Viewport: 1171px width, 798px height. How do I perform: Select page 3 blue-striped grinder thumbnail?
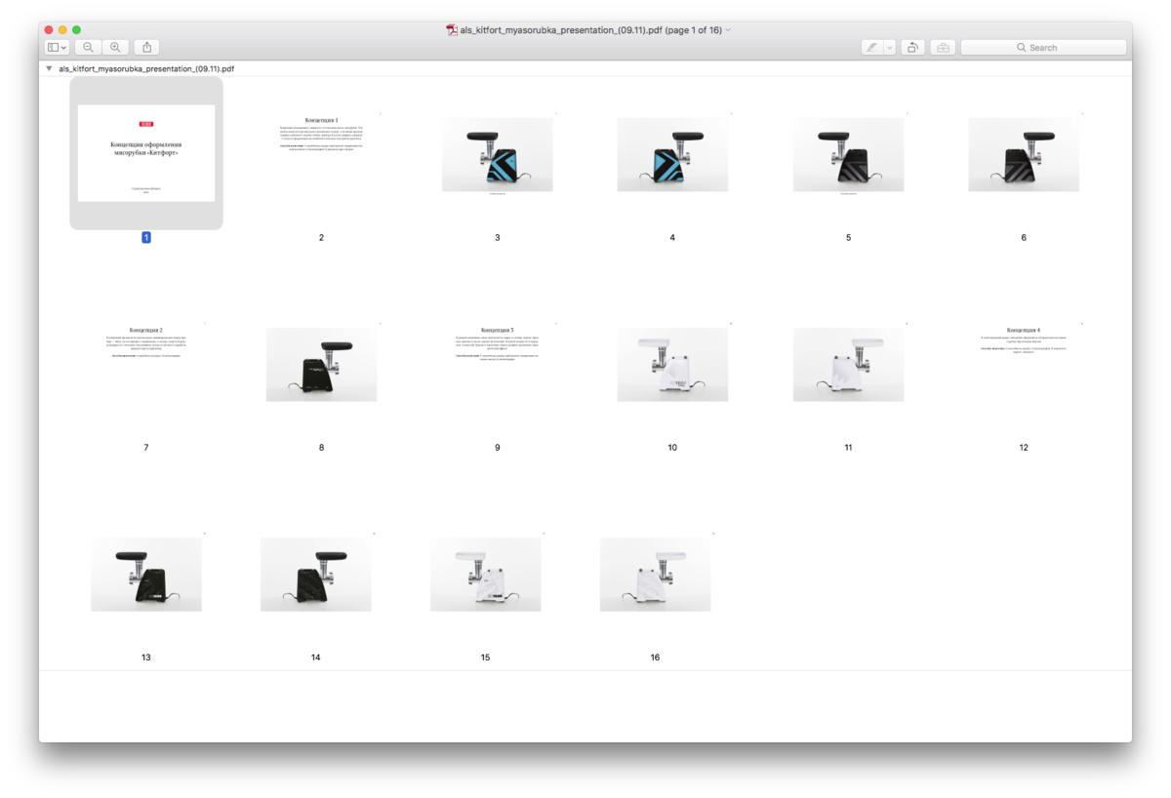[497, 154]
